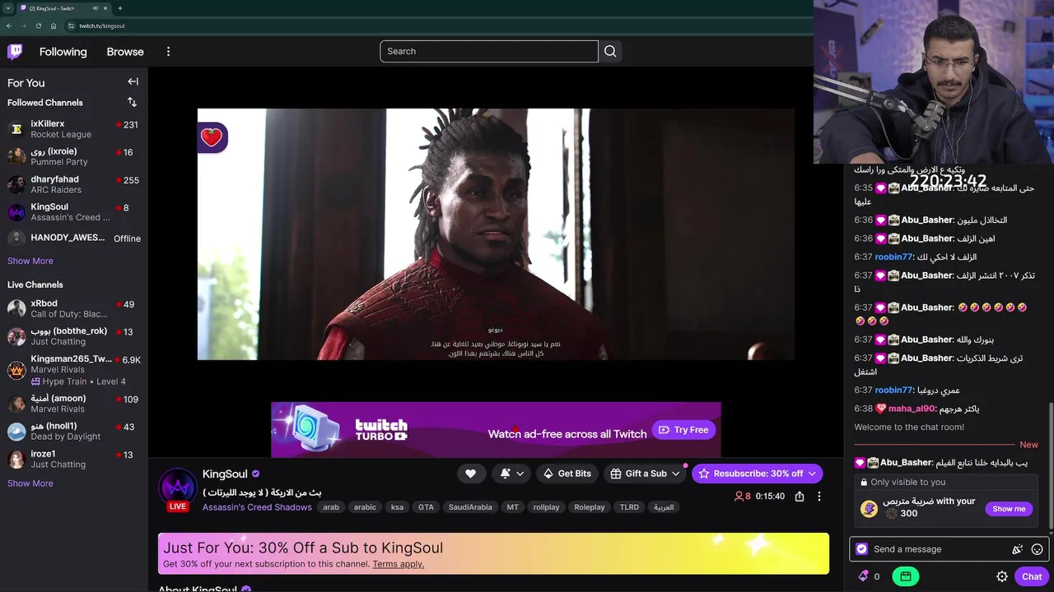The width and height of the screenshot is (1054, 592).
Task: Follow heart button under the stream
Action: (x=470, y=474)
